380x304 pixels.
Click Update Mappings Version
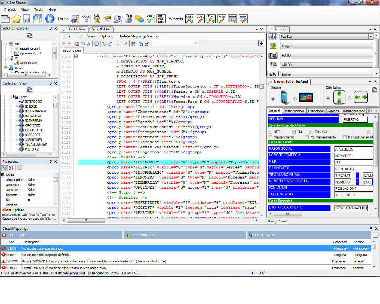pyautogui.click(x=139, y=36)
